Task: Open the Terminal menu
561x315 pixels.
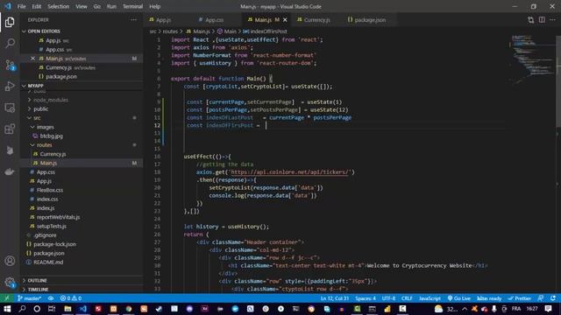Action: [132, 6]
